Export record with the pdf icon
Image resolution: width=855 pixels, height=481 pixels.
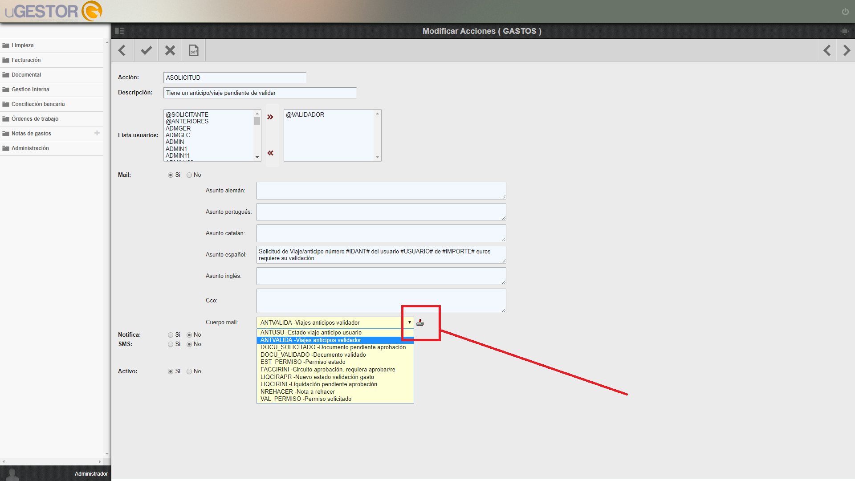pyautogui.click(x=194, y=50)
